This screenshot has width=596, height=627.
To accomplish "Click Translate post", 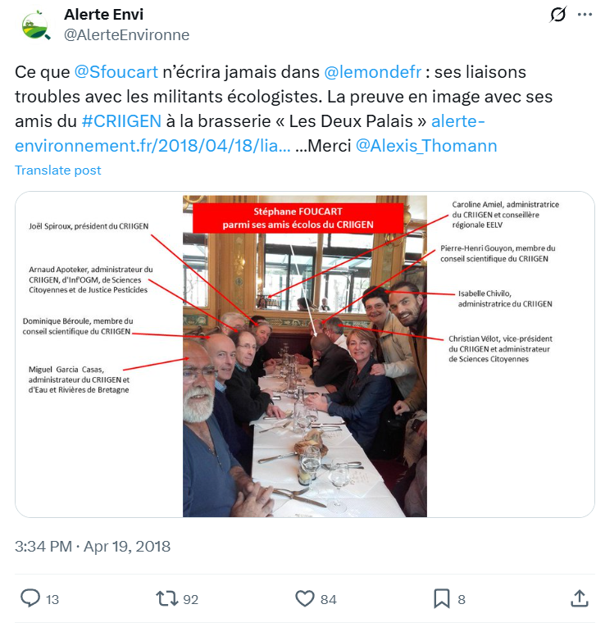I will [58, 170].
